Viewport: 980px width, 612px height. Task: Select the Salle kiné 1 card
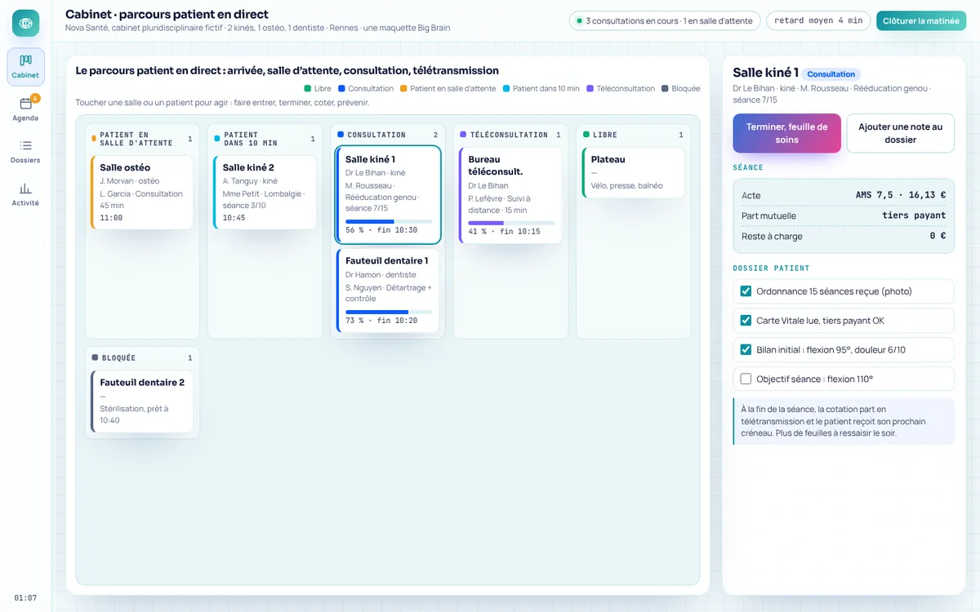388,194
